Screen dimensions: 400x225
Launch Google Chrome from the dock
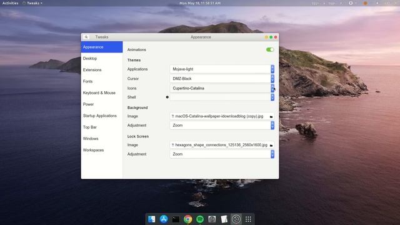click(x=187, y=219)
